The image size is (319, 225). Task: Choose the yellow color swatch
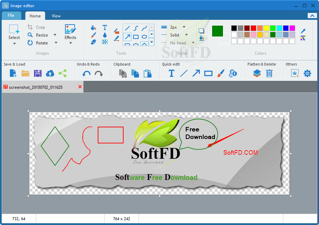266,28
